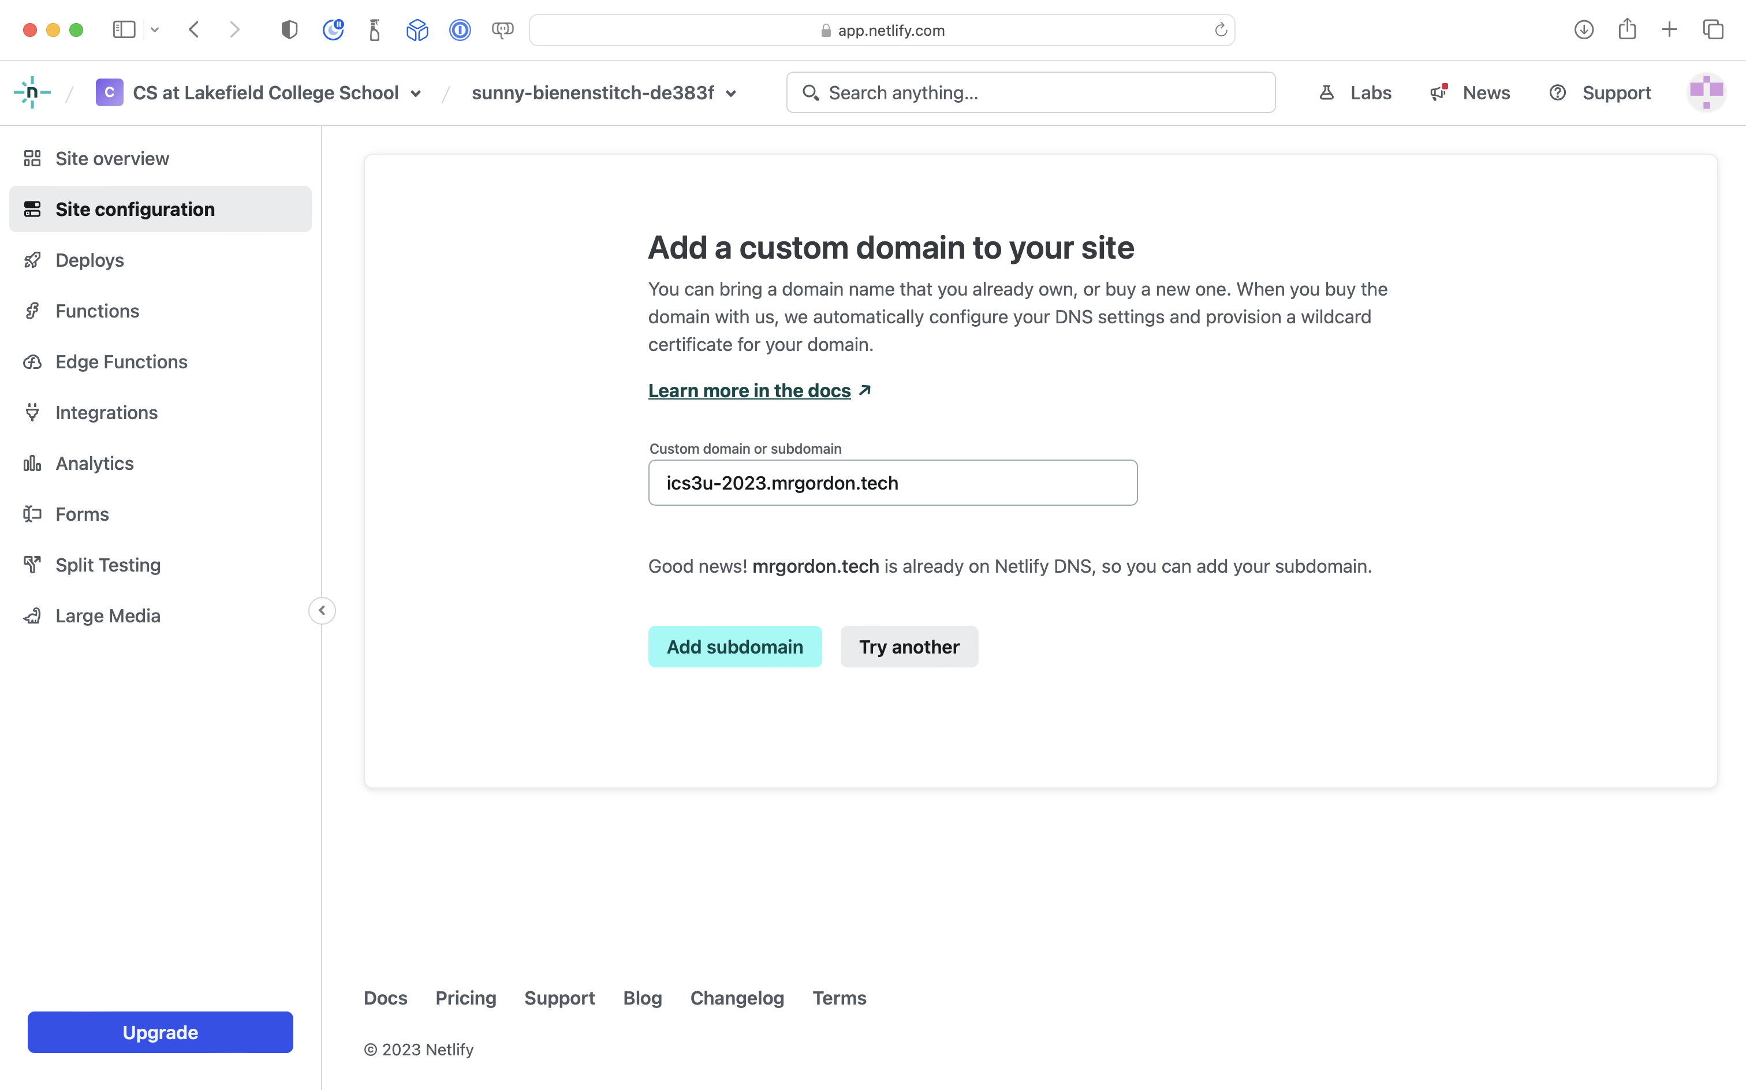Click the Safari share icon
1746x1090 pixels.
tap(1627, 29)
